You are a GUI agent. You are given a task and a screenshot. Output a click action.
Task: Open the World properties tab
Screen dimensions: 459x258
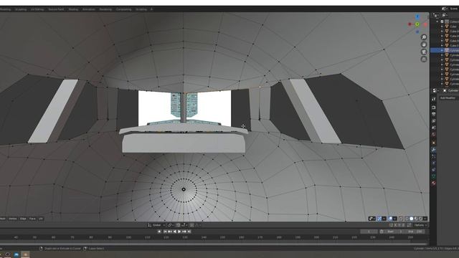433,135
